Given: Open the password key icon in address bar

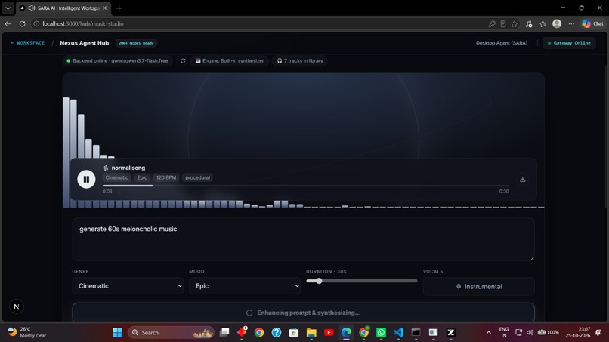Looking at the screenshot, I should pyautogui.click(x=492, y=23).
